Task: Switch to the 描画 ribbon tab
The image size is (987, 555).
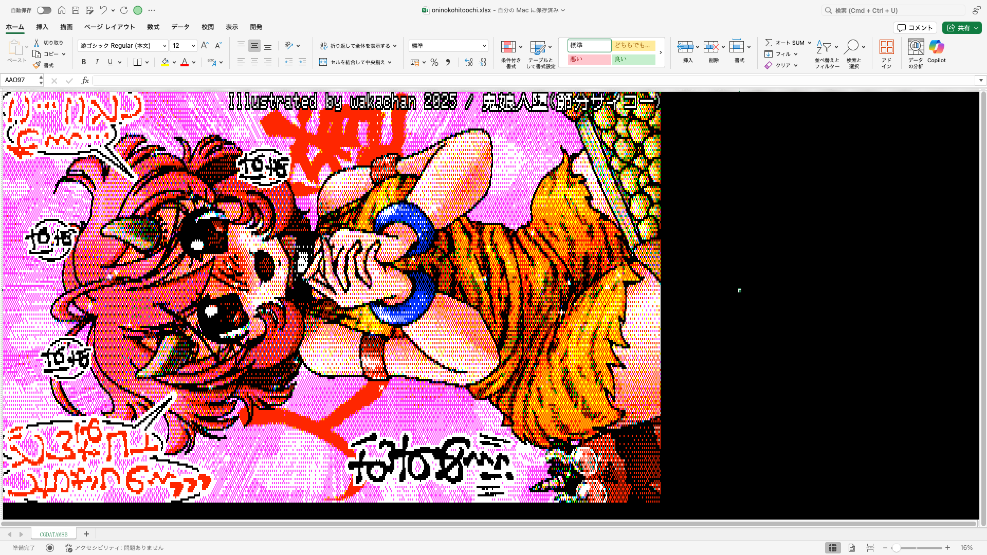Action: [66, 27]
